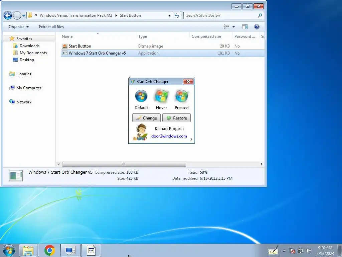Screen dimensions: 342x257
Task: Open Downloads in navigation pane
Action: (x=29, y=46)
